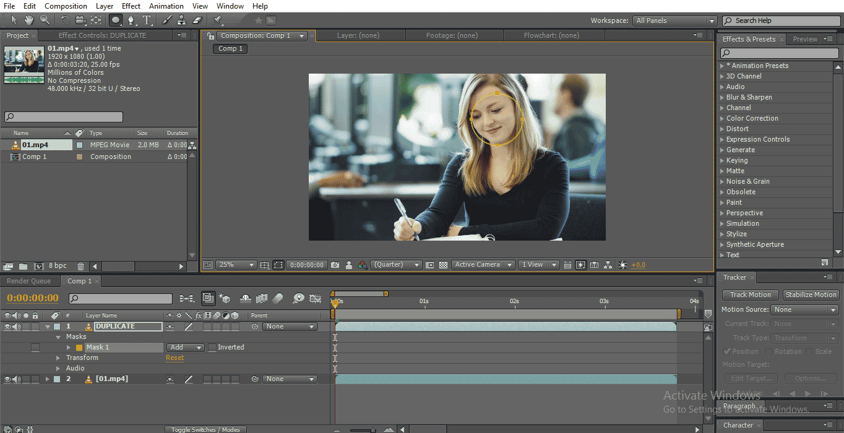The width and height of the screenshot is (844, 433).
Task: Pick the Horizontal Type tool
Action: pos(147,20)
